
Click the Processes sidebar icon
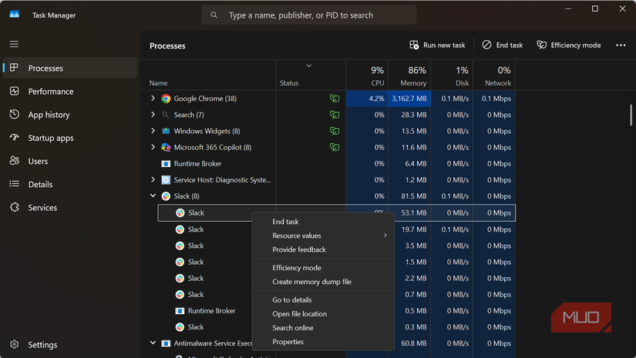14,68
